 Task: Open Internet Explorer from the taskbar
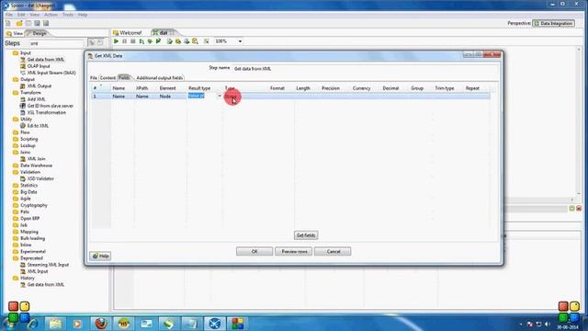[32, 323]
